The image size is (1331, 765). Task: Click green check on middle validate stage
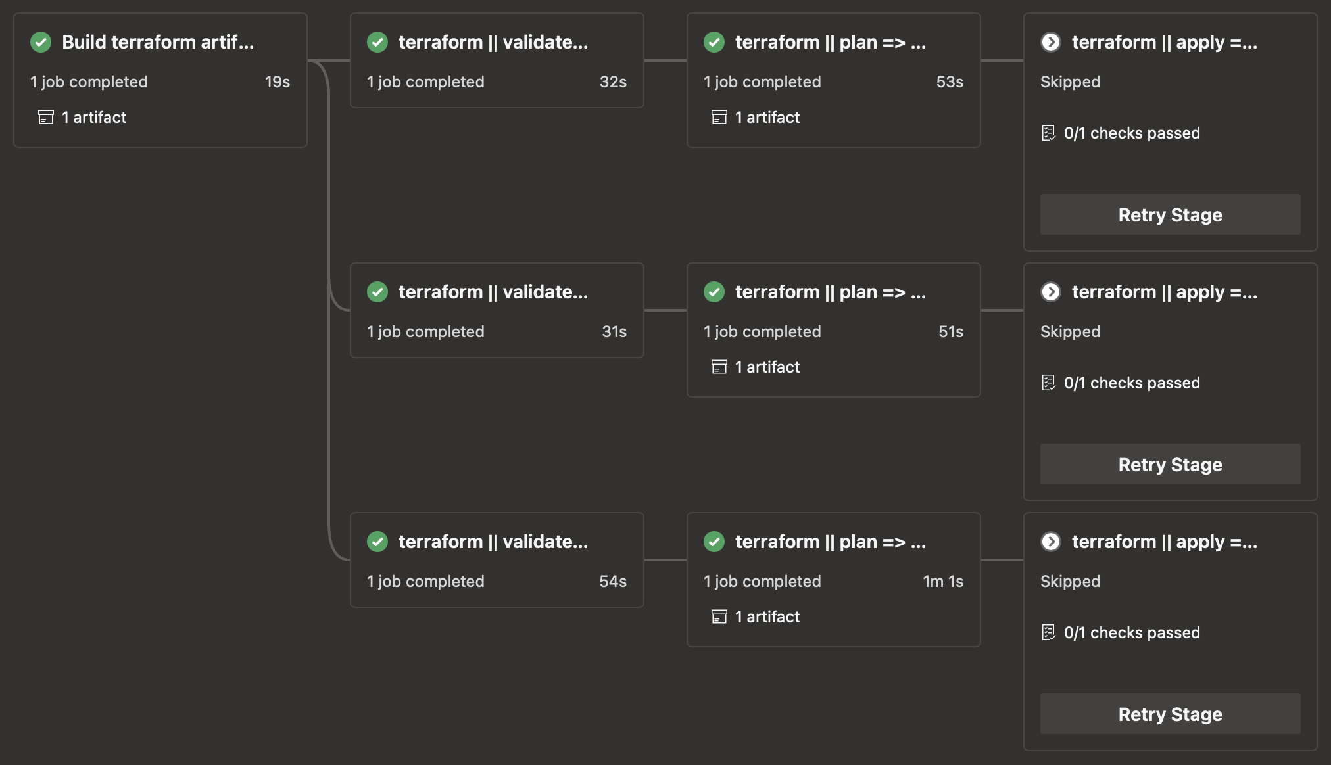[x=377, y=292]
